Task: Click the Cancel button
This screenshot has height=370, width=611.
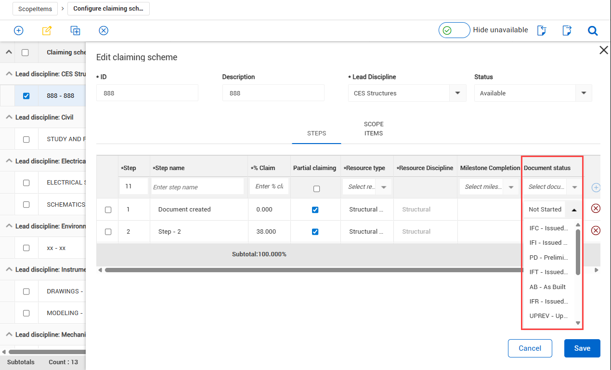Action: coord(530,348)
